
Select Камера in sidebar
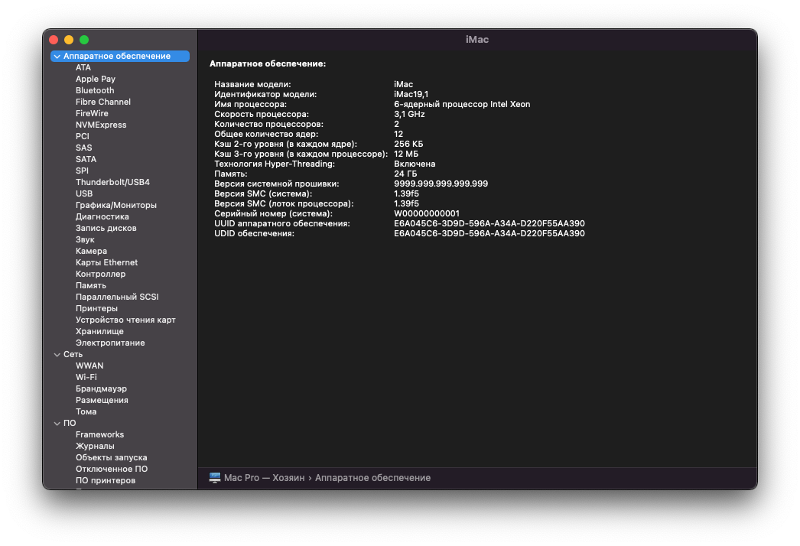coord(91,251)
